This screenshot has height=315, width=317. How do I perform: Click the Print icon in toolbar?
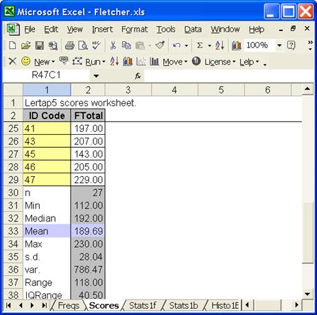(69, 45)
